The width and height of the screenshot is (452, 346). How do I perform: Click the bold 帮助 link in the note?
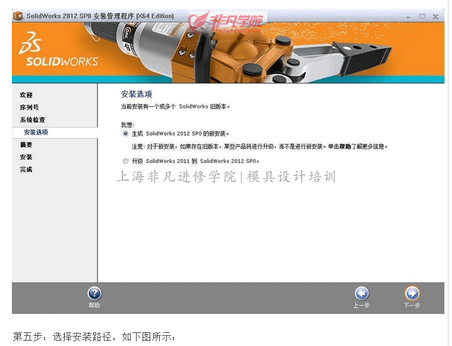coord(345,147)
